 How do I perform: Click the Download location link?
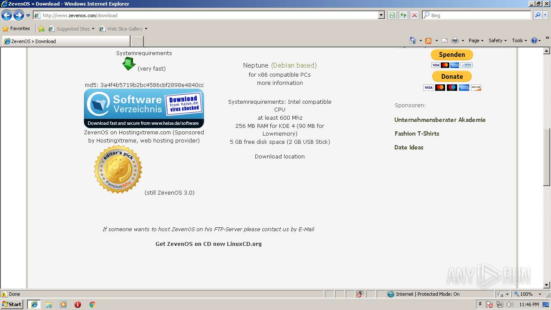pyautogui.click(x=280, y=157)
